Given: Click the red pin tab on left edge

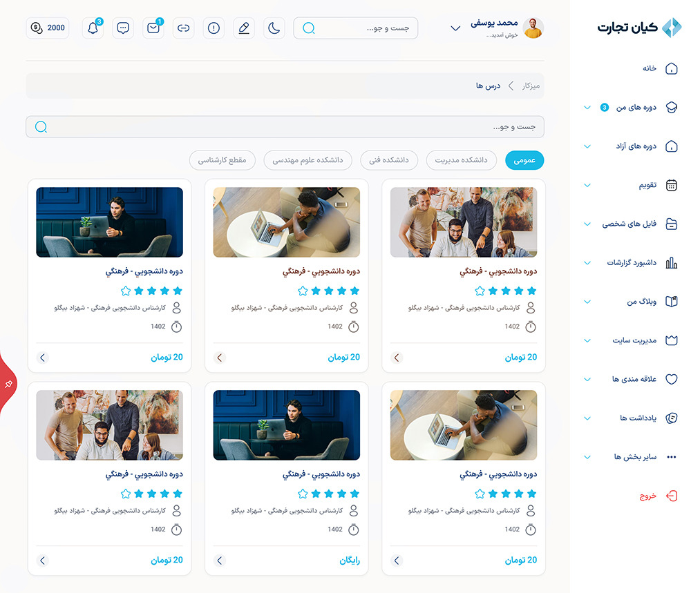Looking at the screenshot, I should [x=8, y=384].
